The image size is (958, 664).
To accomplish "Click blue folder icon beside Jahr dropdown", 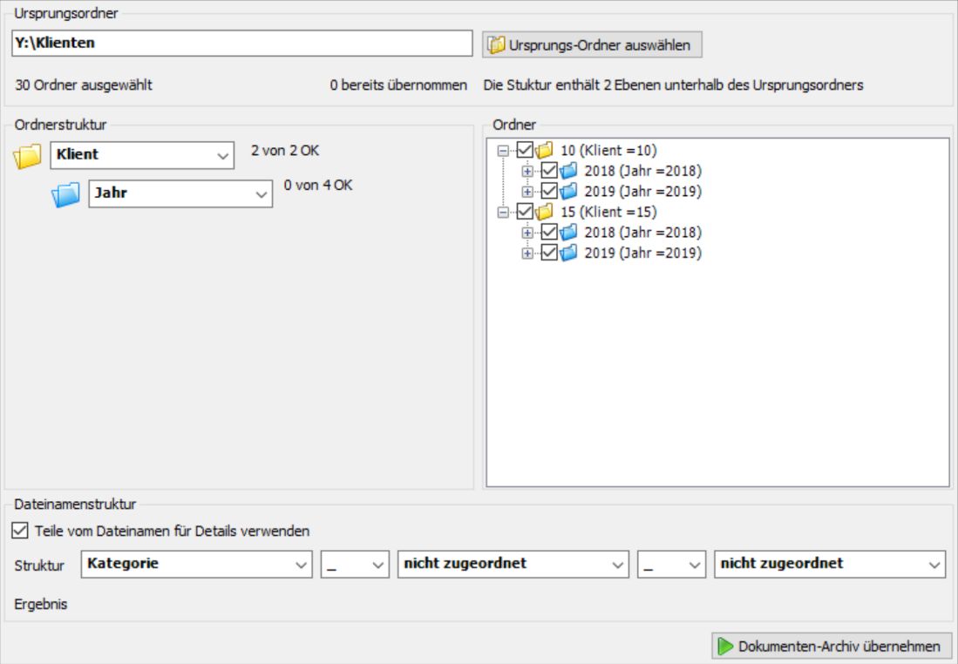I will (x=66, y=195).
